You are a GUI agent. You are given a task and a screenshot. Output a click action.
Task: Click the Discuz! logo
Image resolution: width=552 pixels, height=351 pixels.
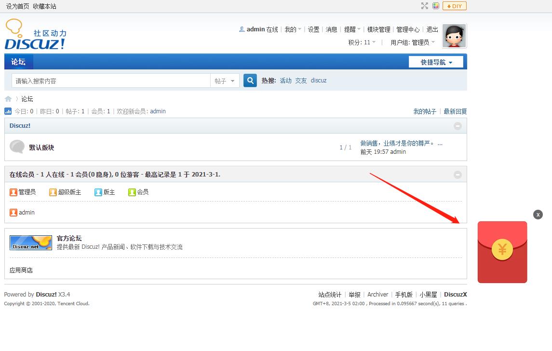[x=35, y=34]
